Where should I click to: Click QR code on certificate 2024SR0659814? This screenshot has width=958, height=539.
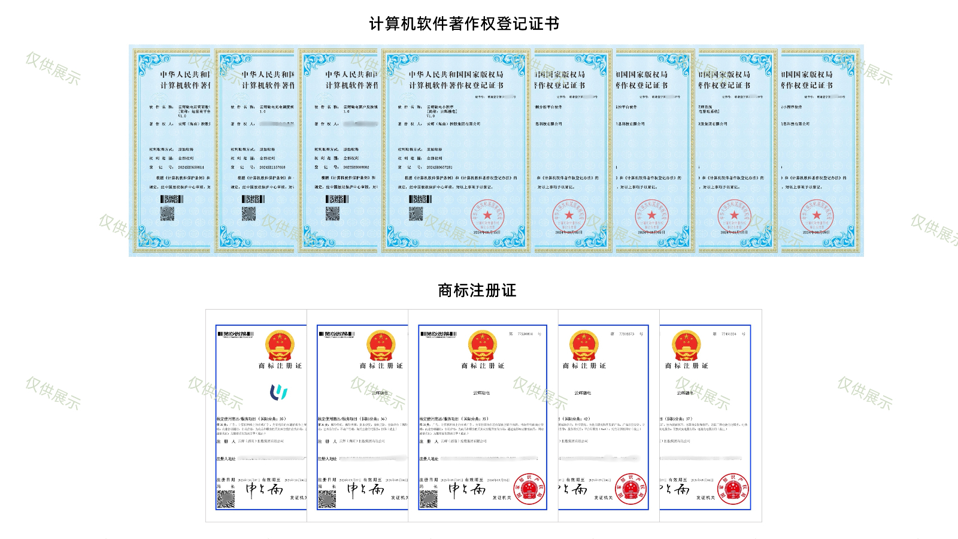click(x=167, y=214)
